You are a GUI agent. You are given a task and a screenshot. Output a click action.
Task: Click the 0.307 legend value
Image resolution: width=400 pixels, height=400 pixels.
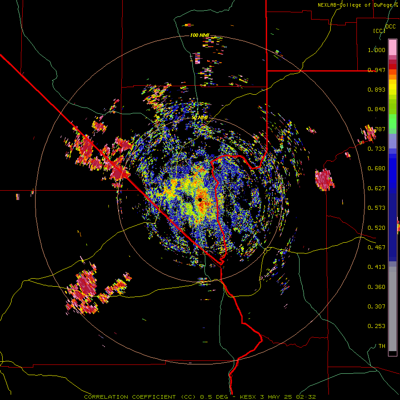376,307
